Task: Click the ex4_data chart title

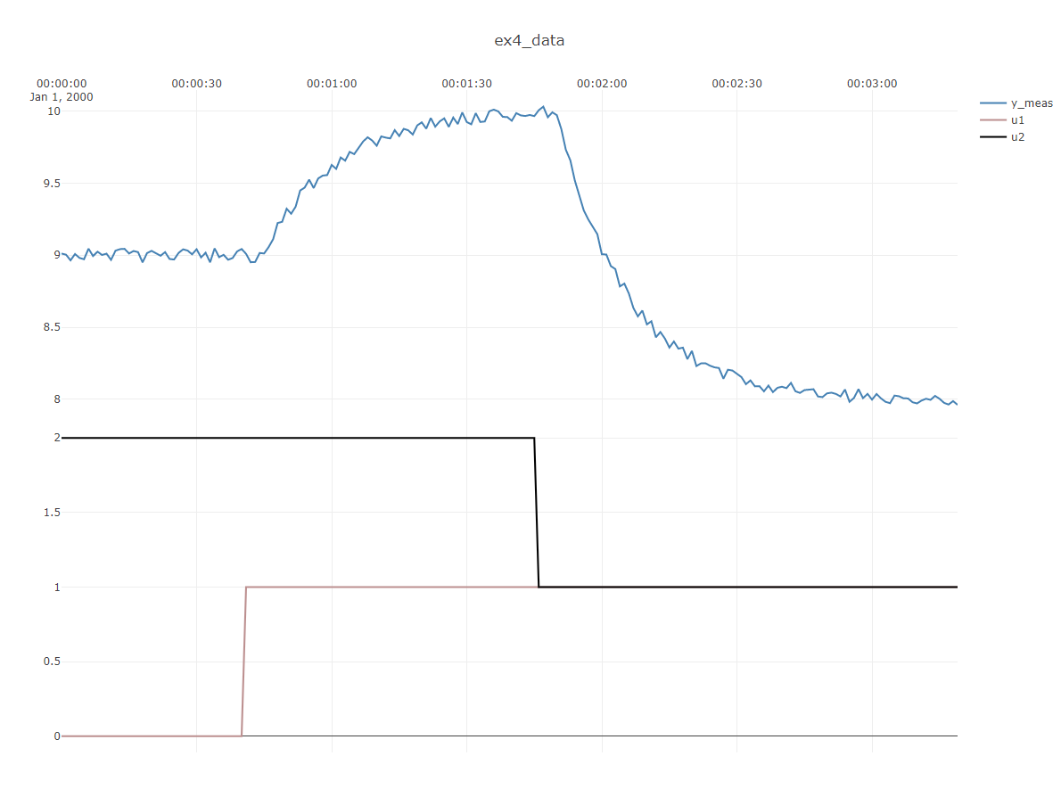Action: point(528,40)
